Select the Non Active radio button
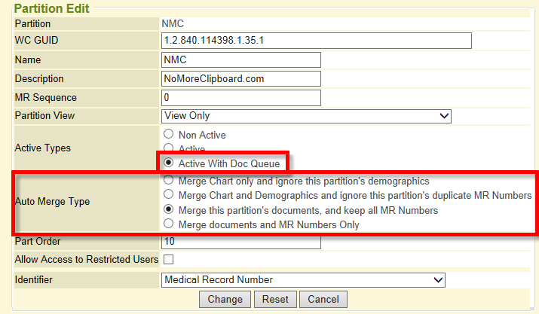 pos(169,135)
